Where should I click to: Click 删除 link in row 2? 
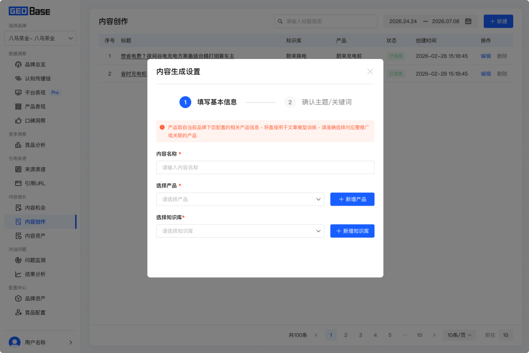pos(502,74)
